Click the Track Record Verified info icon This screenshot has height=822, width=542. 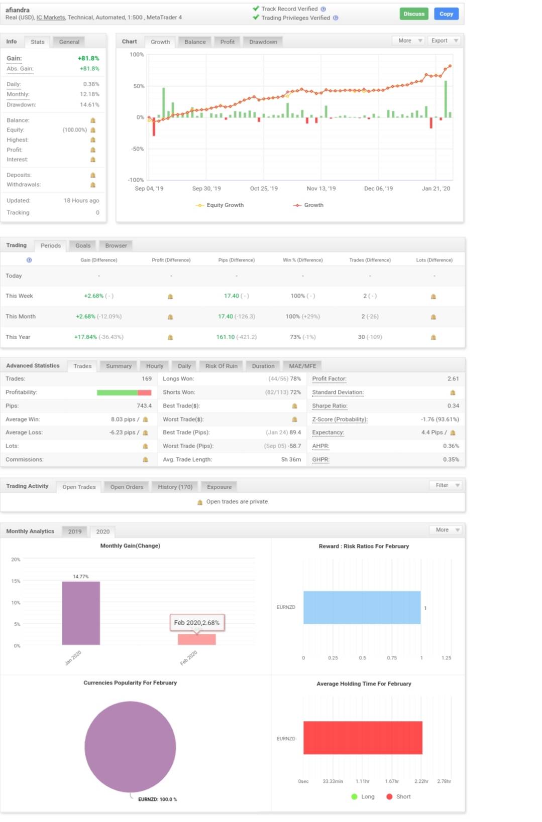point(323,9)
